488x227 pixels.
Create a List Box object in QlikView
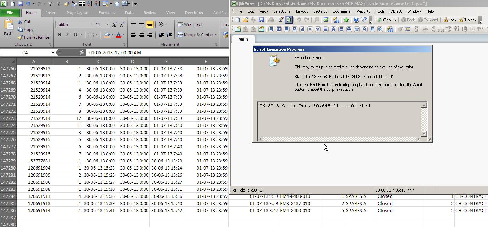271,29
